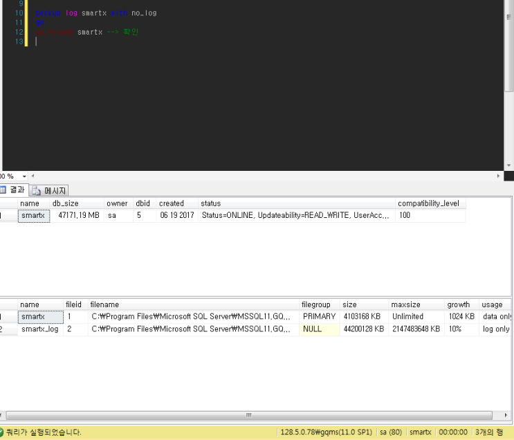The height and width of the screenshot is (440, 514).
Task: Select the filegroup column header
Action: coord(320,304)
